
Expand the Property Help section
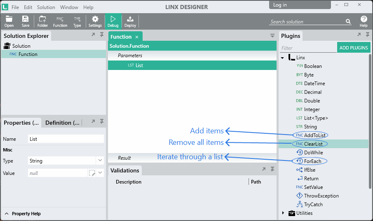click(7, 214)
